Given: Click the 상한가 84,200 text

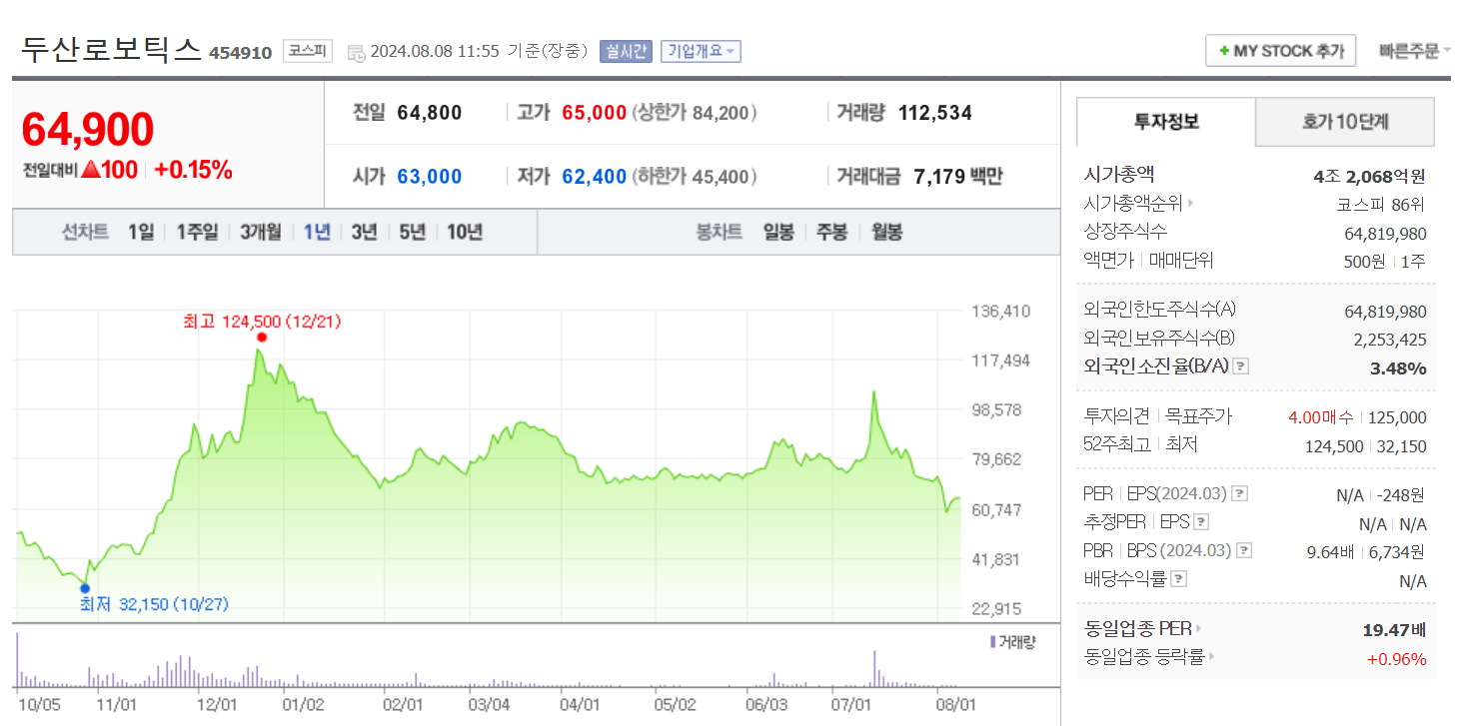Looking at the screenshot, I should (694, 113).
